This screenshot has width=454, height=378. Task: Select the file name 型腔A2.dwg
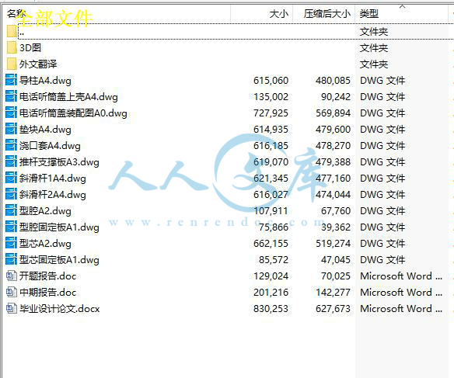pyautogui.click(x=45, y=211)
